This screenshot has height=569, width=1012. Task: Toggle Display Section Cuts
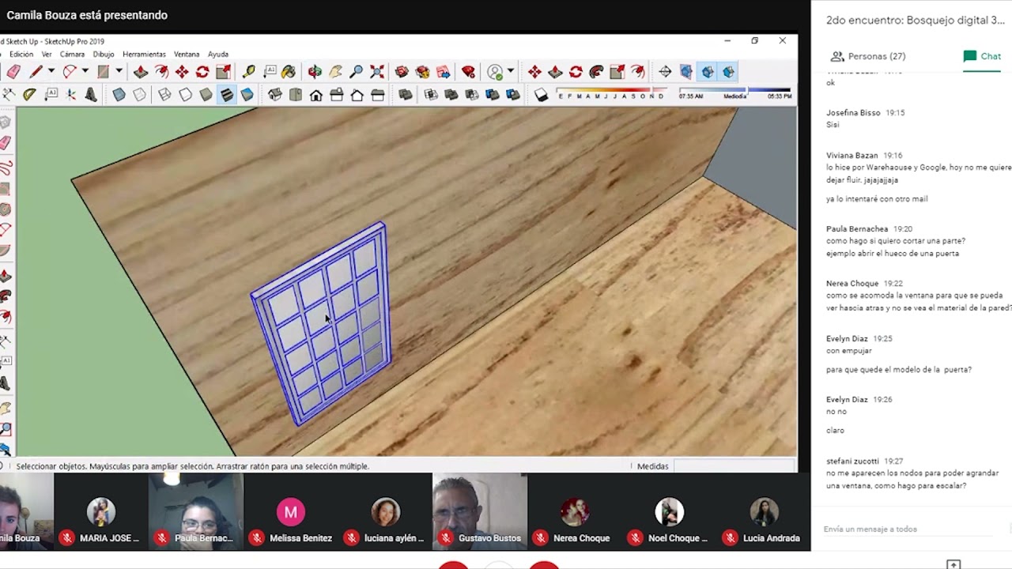[708, 72]
